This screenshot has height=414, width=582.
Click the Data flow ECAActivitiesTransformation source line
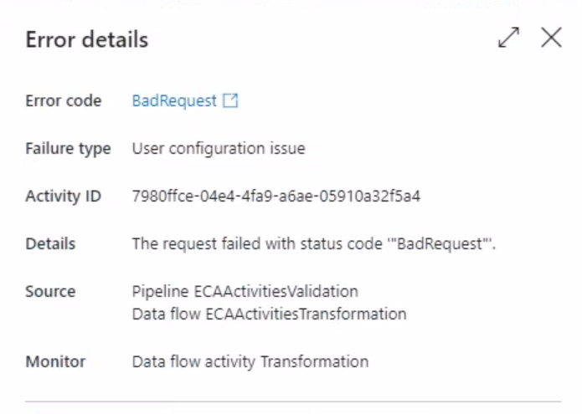(x=269, y=314)
